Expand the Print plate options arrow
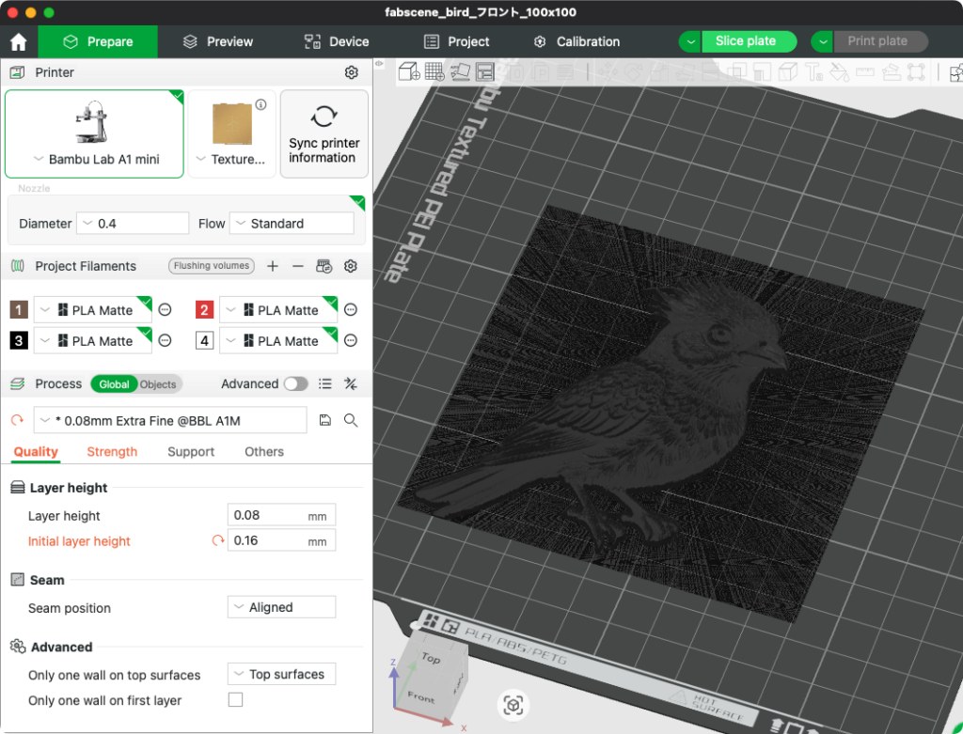This screenshot has width=963, height=734. click(x=822, y=41)
